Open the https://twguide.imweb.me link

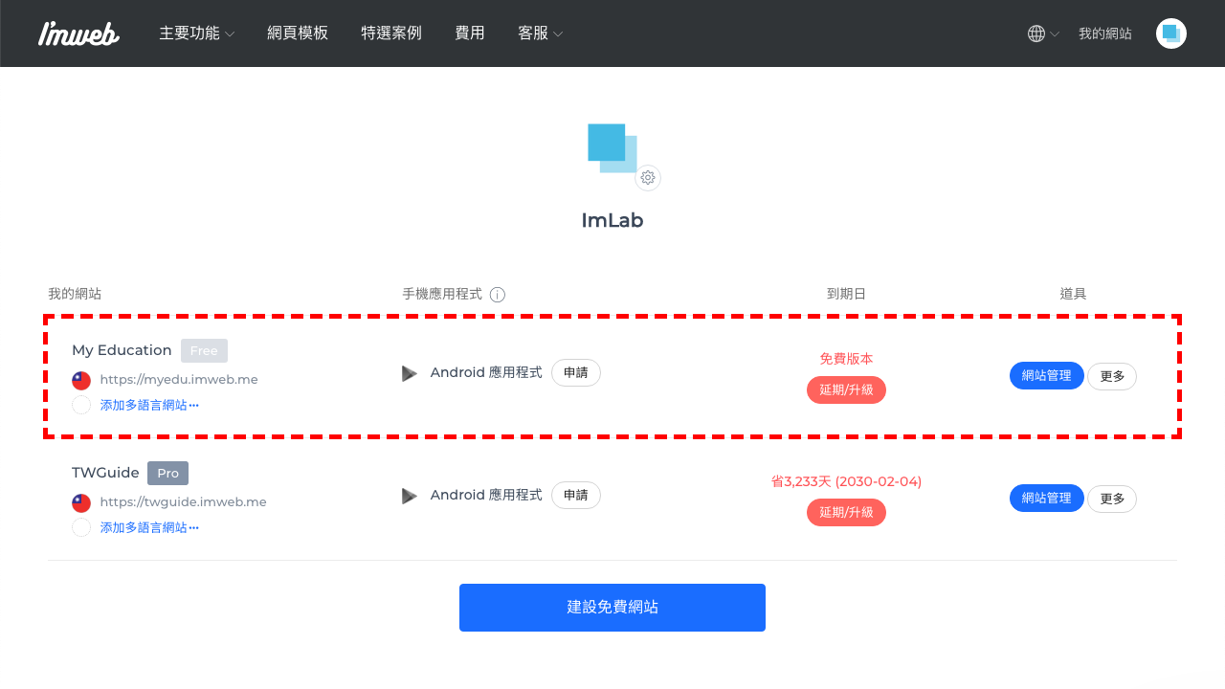point(183,502)
